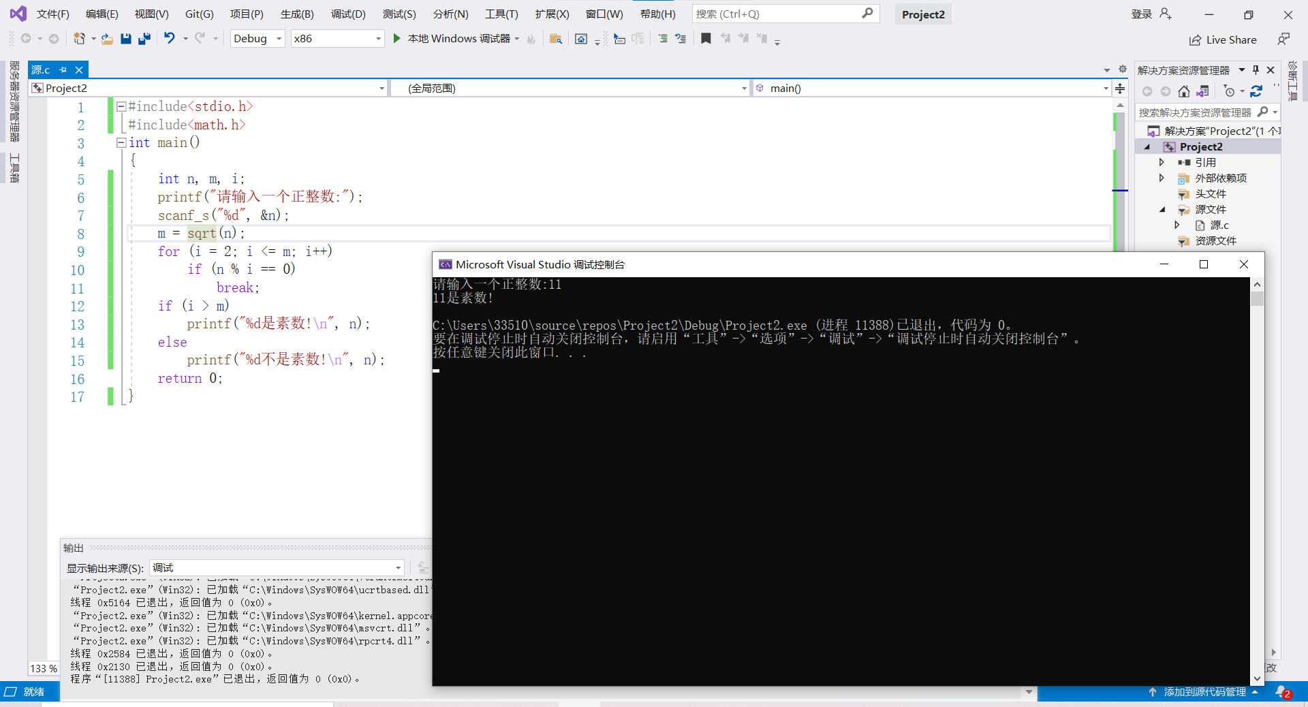Click the Navigate Backward icon
Image resolution: width=1308 pixels, height=707 pixels.
(x=26, y=39)
